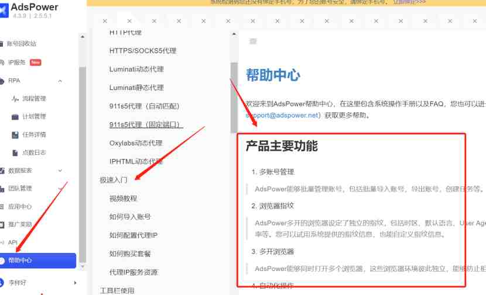
Task: Select the 极速入门 section heading
Action: pyautogui.click(x=114, y=180)
